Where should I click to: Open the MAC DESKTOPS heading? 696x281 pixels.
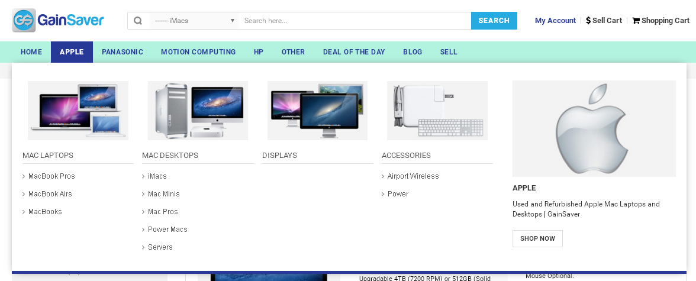point(170,156)
